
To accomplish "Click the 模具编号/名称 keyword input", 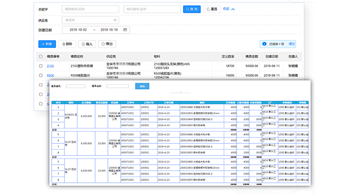I will [x=90, y=9].
